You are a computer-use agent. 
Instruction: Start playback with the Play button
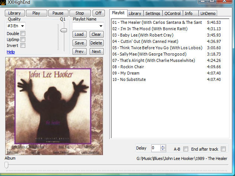click(36, 13)
